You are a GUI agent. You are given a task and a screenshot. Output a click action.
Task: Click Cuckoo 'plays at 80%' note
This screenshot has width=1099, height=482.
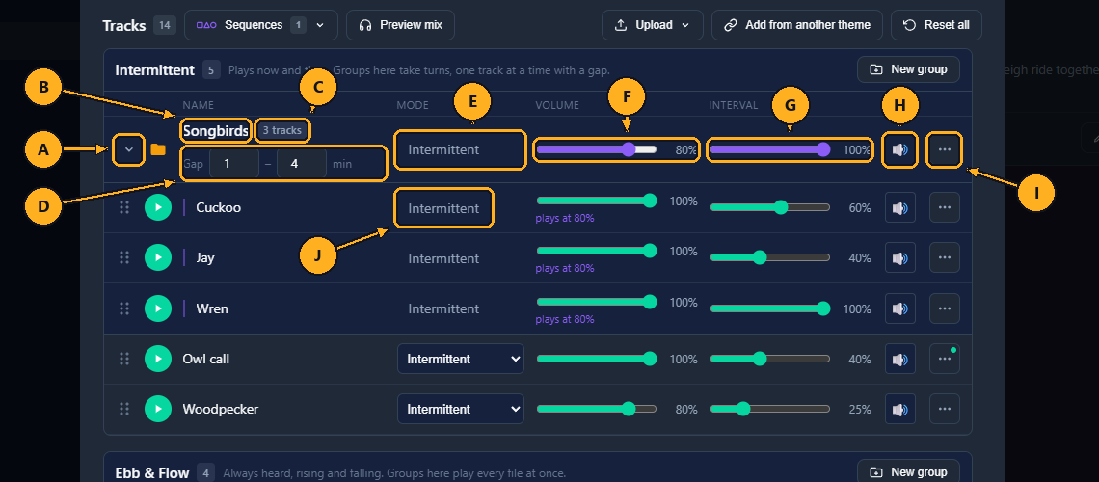pyautogui.click(x=565, y=218)
